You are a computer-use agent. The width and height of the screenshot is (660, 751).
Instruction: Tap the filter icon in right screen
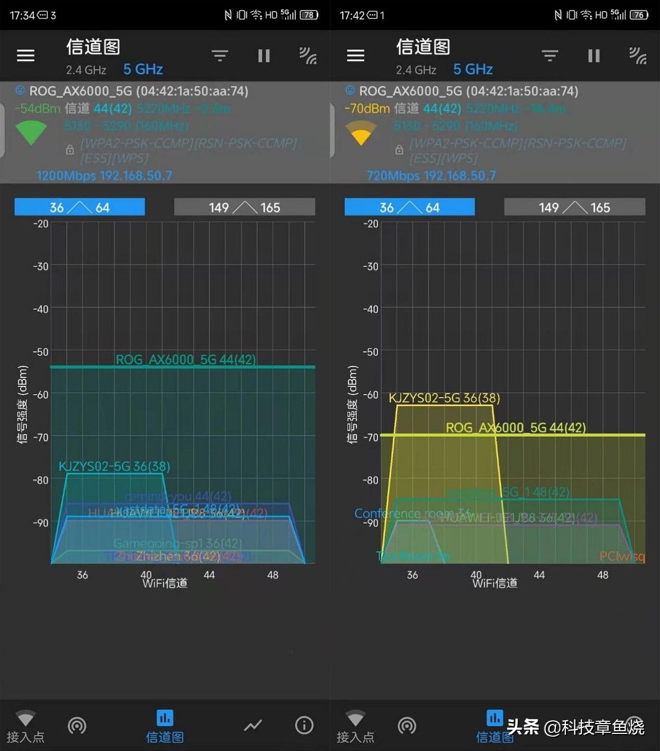550,56
